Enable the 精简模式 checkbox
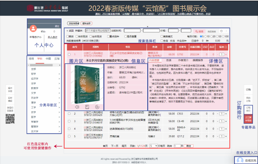 [x=162, y=36]
